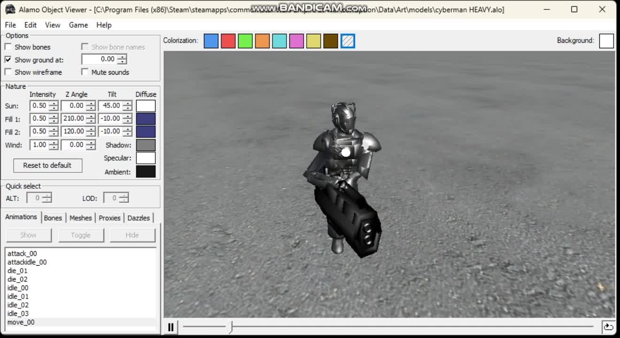Decrease the Sun Tilt value
Viewport: 620px width, 338px height.
[127, 108]
